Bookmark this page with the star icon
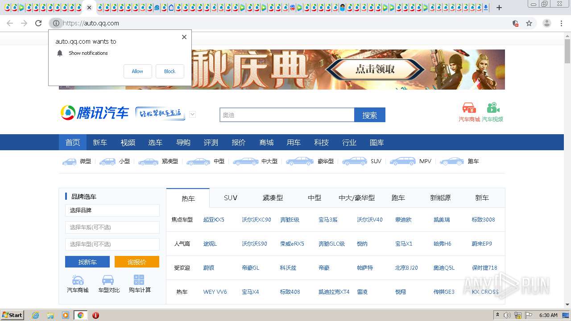This screenshot has height=321, width=571. click(529, 23)
